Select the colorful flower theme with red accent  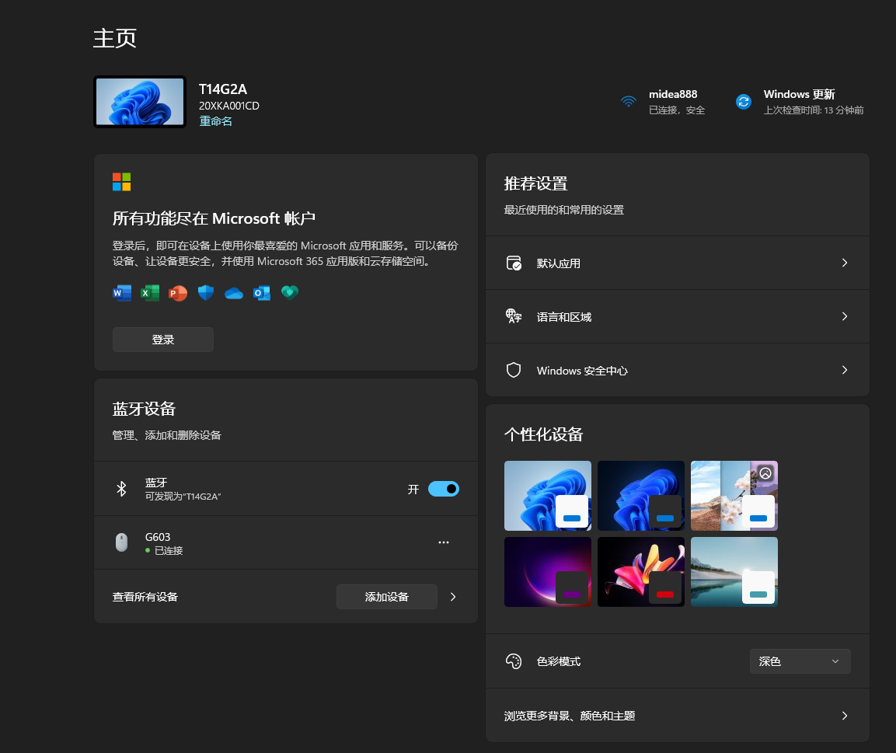click(x=640, y=571)
